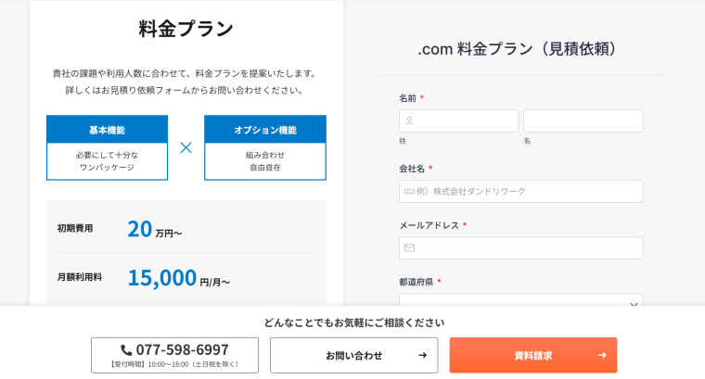The width and height of the screenshot is (705, 379).
Task: Select the オプション機能 header
Action: pos(264,130)
